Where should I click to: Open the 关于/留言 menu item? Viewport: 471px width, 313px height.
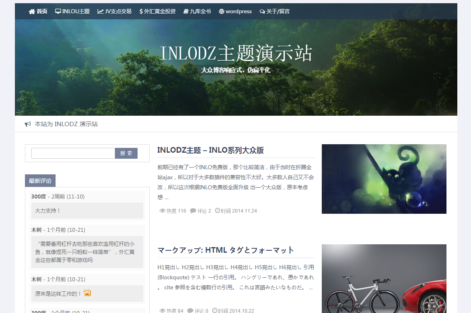278,12
